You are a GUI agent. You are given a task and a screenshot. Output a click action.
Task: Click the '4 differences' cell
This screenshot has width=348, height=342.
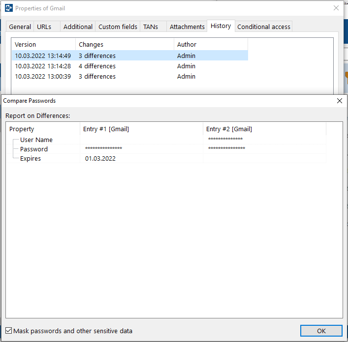point(97,66)
